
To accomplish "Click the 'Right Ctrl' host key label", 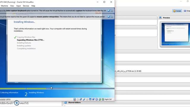I will [x=108, y=99].
